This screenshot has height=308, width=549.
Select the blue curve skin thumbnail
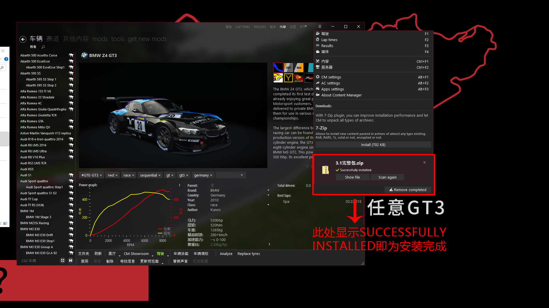pyautogui.click(x=278, y=68)
